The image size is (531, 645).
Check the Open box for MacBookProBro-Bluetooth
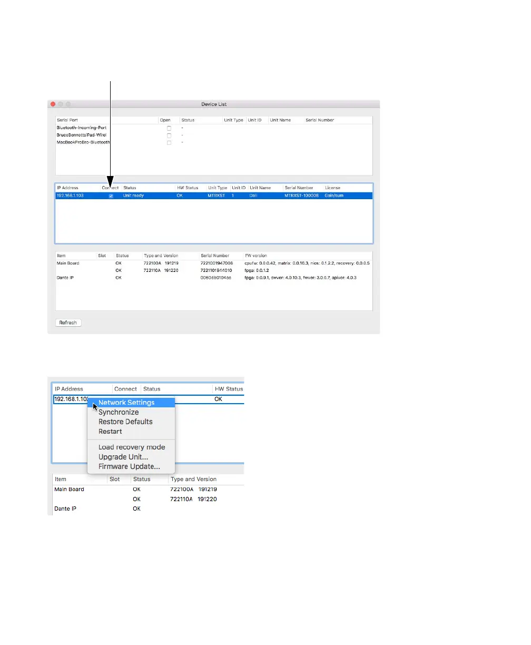tap(169, 142)
